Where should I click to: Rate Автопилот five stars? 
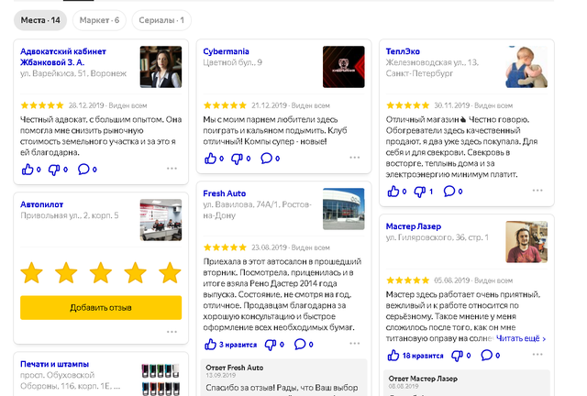click(170, 272)
